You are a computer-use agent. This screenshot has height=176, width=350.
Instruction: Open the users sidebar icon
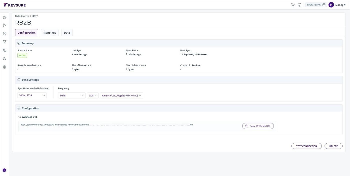pyautogui.click(x=5, y=59)
